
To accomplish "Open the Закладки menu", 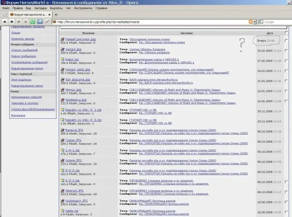I will (40, 8).
